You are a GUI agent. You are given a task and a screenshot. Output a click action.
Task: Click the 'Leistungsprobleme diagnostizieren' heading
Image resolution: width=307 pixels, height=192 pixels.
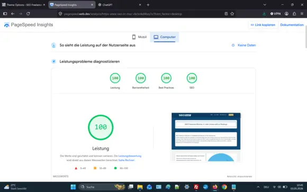pos(89,61)
